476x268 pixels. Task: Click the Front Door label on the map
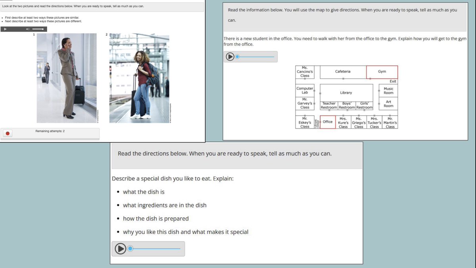pos(317,122)
